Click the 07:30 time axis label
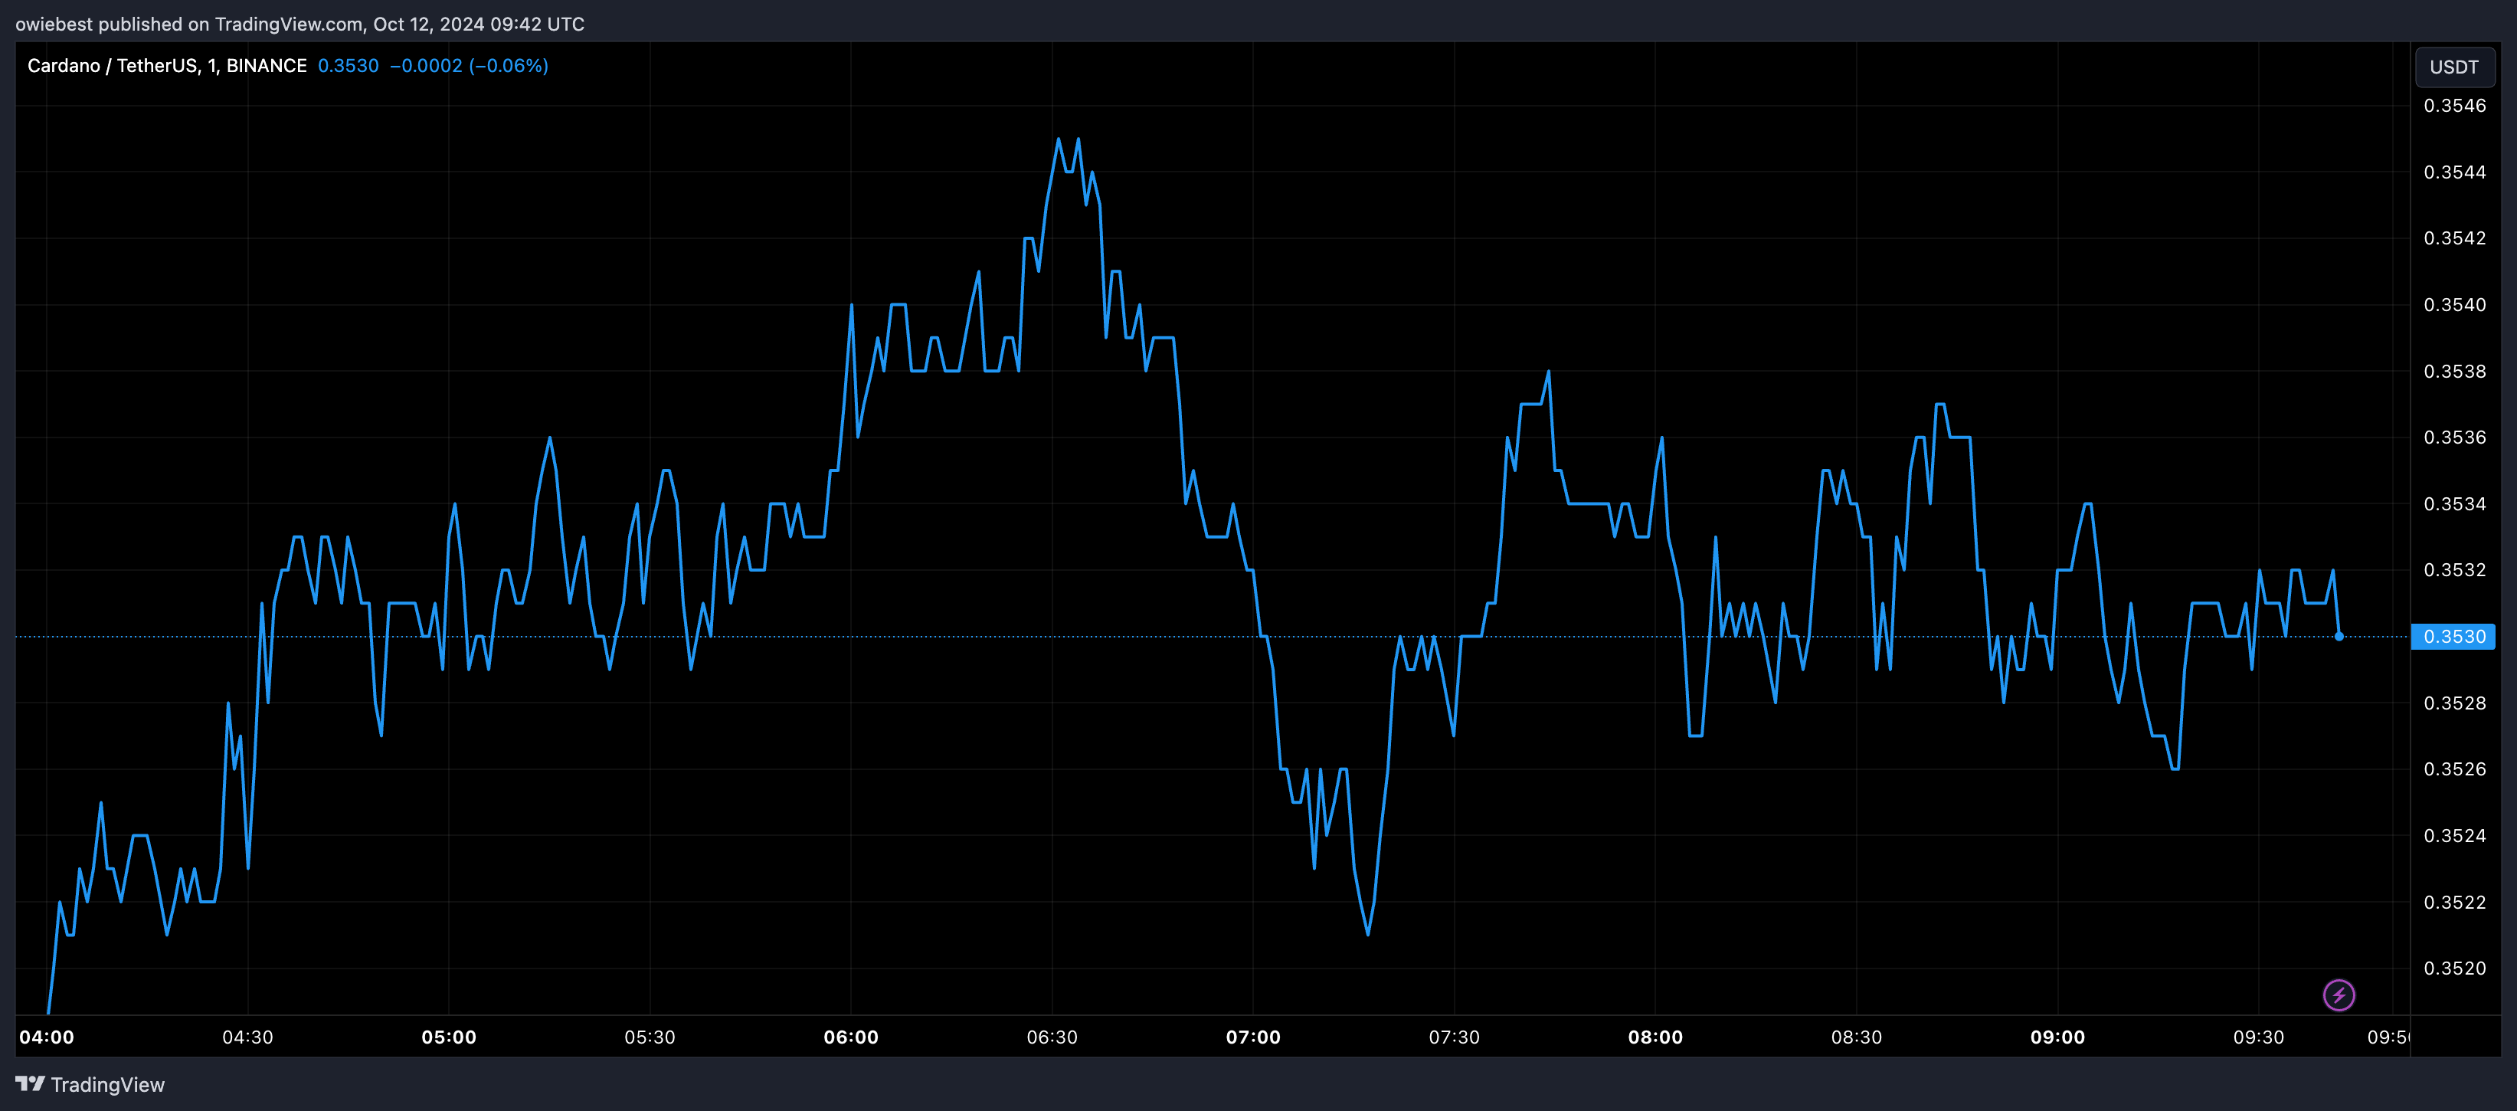The height and width of the screenshot is (1111, 2517). click(x=1454, y=1037)
